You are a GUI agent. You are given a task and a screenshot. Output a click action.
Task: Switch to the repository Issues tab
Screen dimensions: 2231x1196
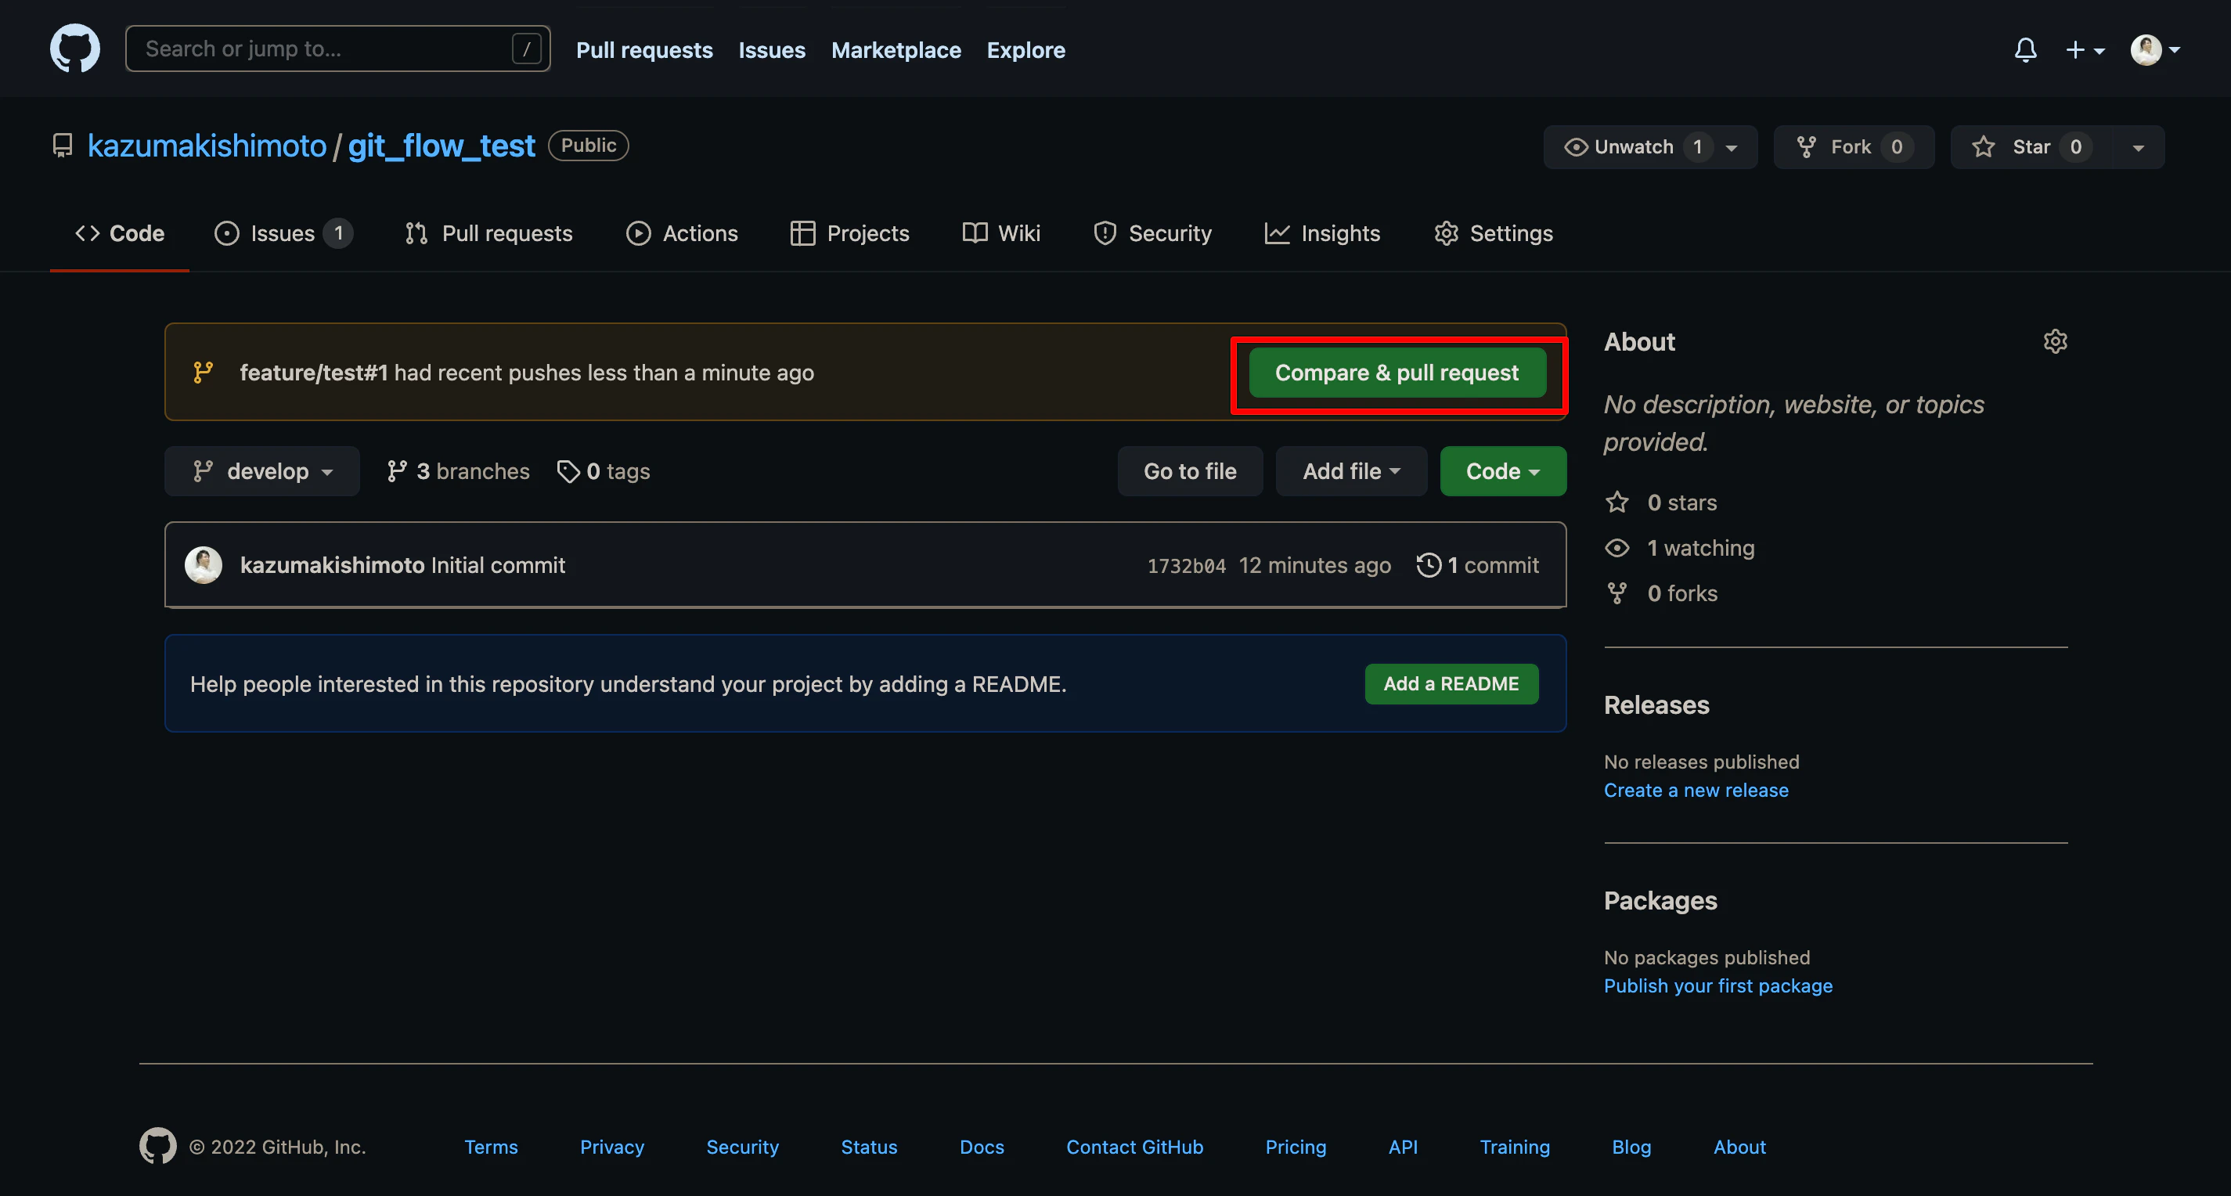coord(283,233)
